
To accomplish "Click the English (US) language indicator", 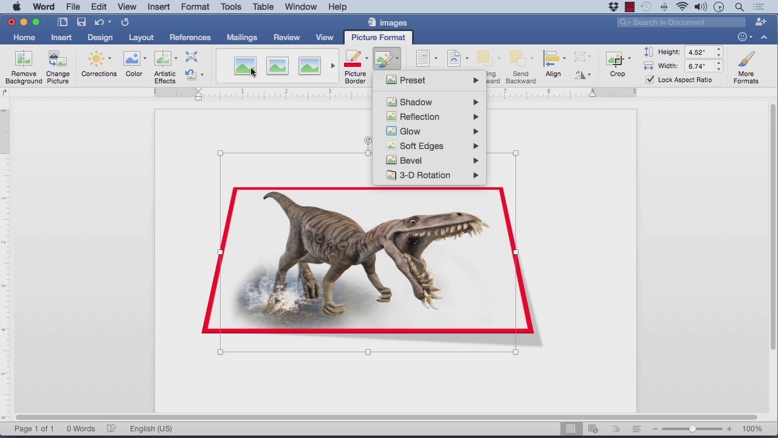I will 151,428.
